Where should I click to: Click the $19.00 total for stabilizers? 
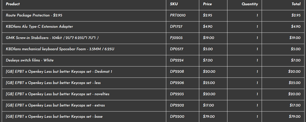coord(295,38)
